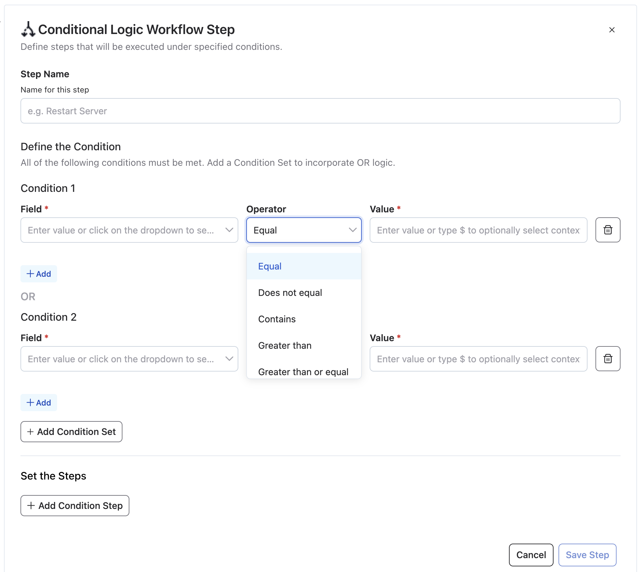Delete Condition 1 with trash icon
Screen dimensions: 641x572
[608, 230]
